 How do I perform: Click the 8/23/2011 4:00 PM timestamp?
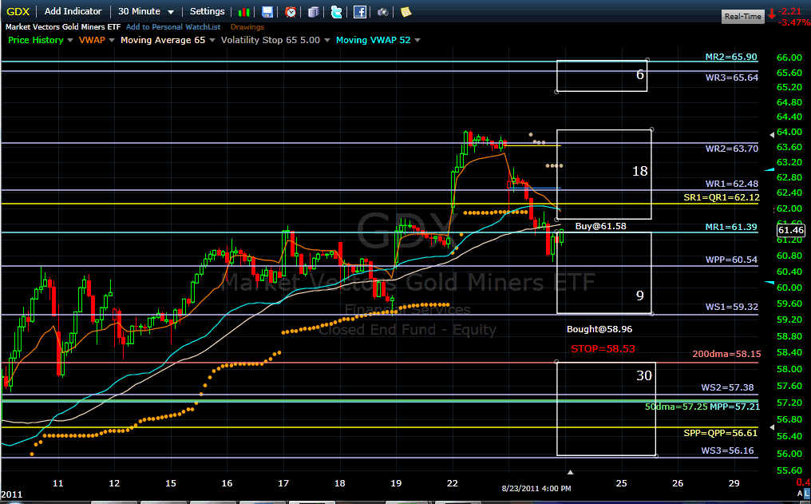pos(536,489)
